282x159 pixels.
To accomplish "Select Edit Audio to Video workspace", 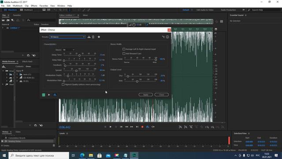I will click(205, 10).
